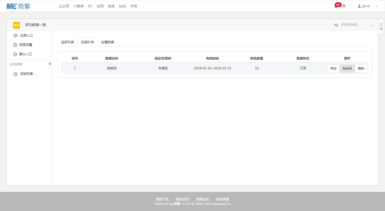The height and width of the screenshot is (211, 385).
Task: Click the 微擎论坛 footer link
Action: 203,199
